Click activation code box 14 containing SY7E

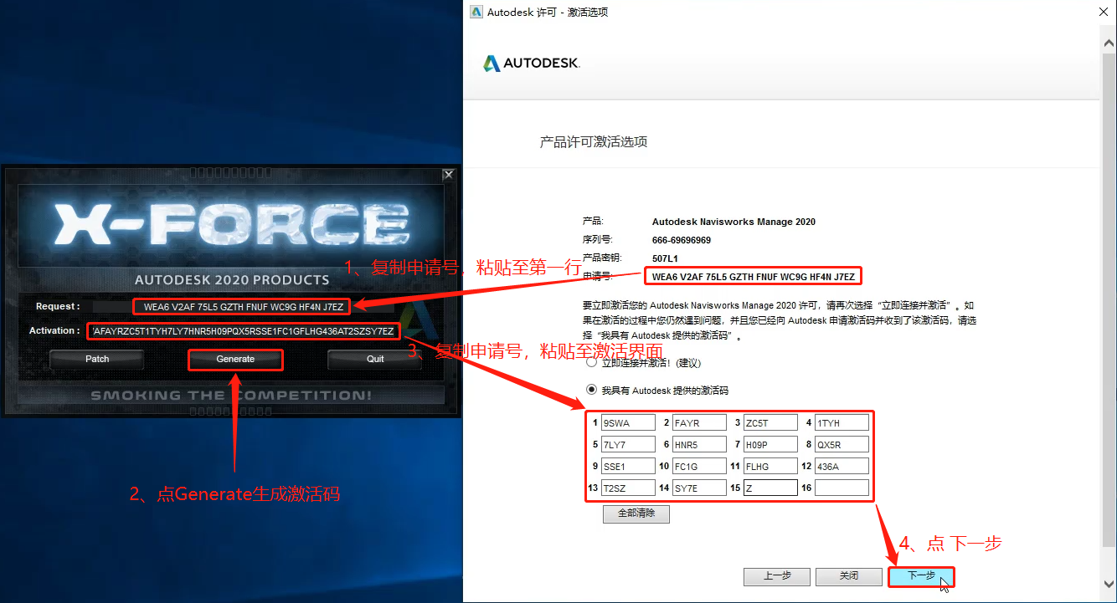pyautogui.click(x=699, y=488)
